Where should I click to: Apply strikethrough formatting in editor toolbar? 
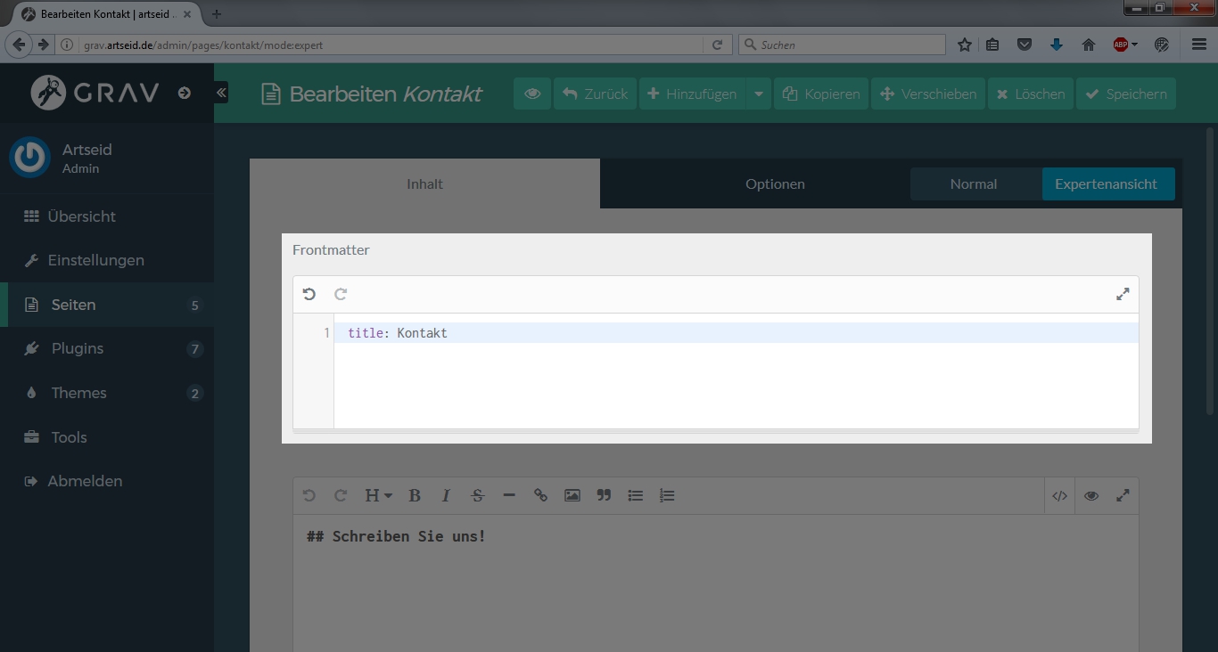pos(478,496)
